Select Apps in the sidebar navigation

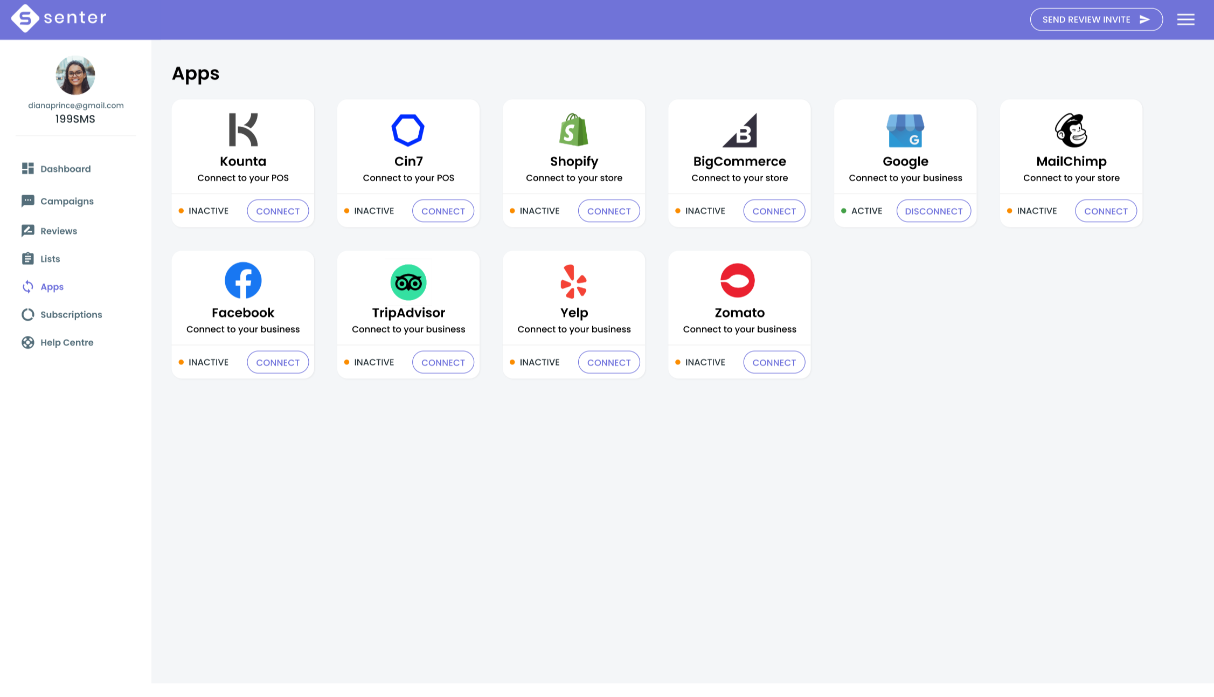52,286
